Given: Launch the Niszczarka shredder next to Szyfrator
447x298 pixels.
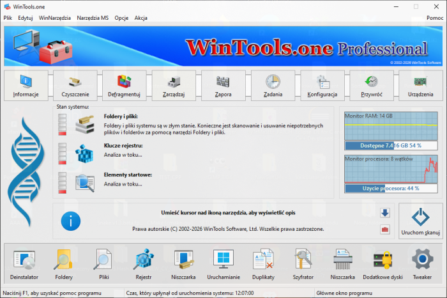Looking at the screenshot, I should click(x=343, y=264).
